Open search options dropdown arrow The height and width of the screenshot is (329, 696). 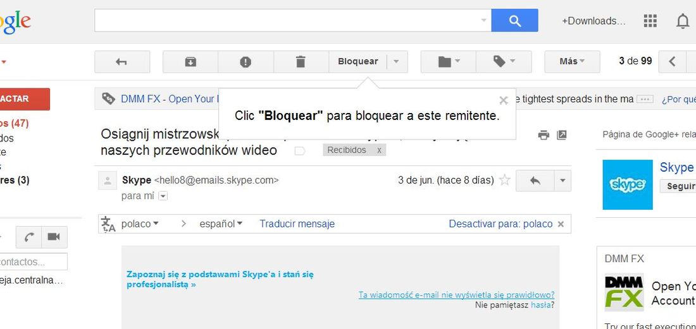point(484,20)
